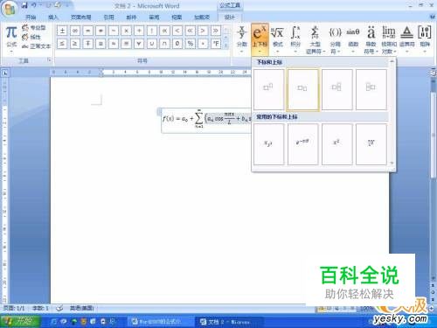437x328 pixels.
Task: Close the Script (上下标) eˣ dropdown
Action: click(x=260, y=39)
